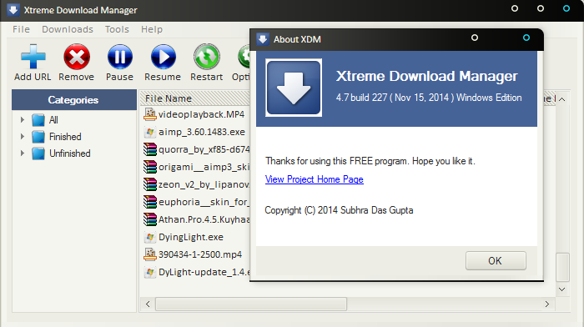Open the Downloads menu
Viewport: 584px width, 327px height.
click(x=68, y=29)
